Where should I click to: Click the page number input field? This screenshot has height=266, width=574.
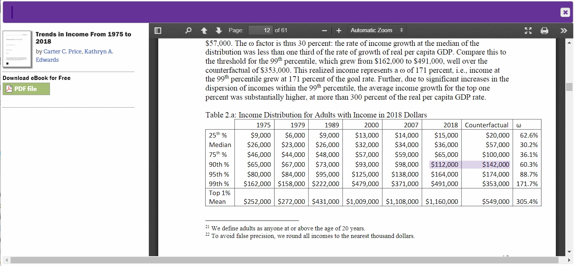[262, 30]
